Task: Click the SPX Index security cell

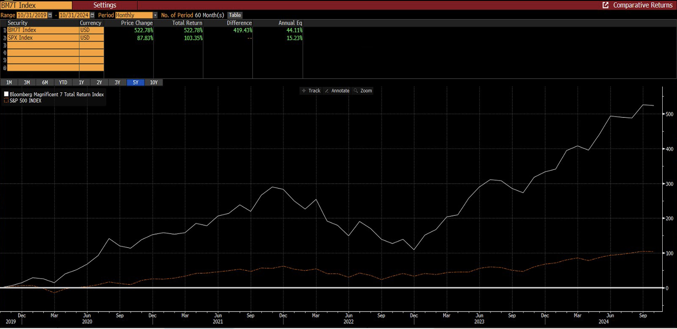Action: click(x=43, y=38)
